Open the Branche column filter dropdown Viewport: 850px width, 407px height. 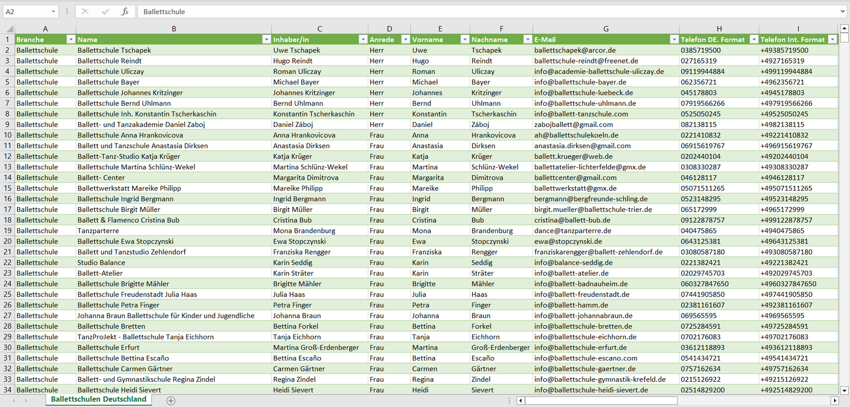coord(71,39)
